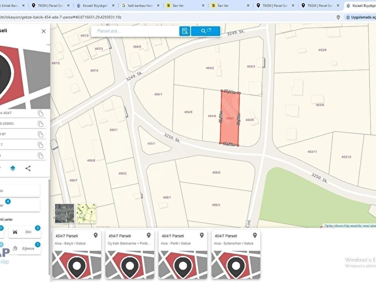Locate the Arsa - Sultanorhan / Gebze card
The width and height of the screenshot is (376, 282).
(255, 236)
